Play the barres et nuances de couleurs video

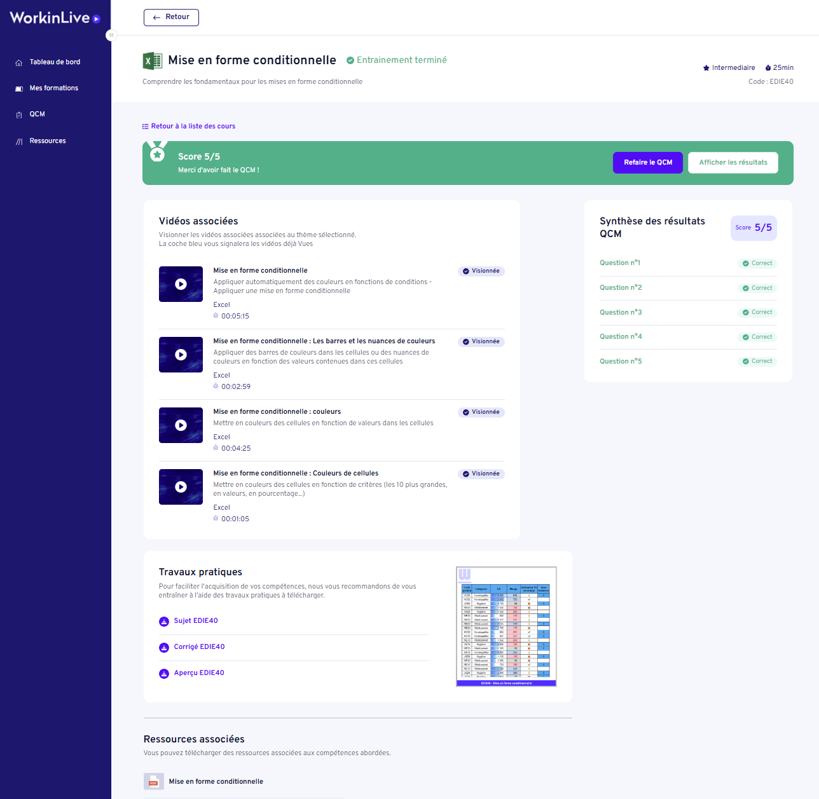click(181, 355)
